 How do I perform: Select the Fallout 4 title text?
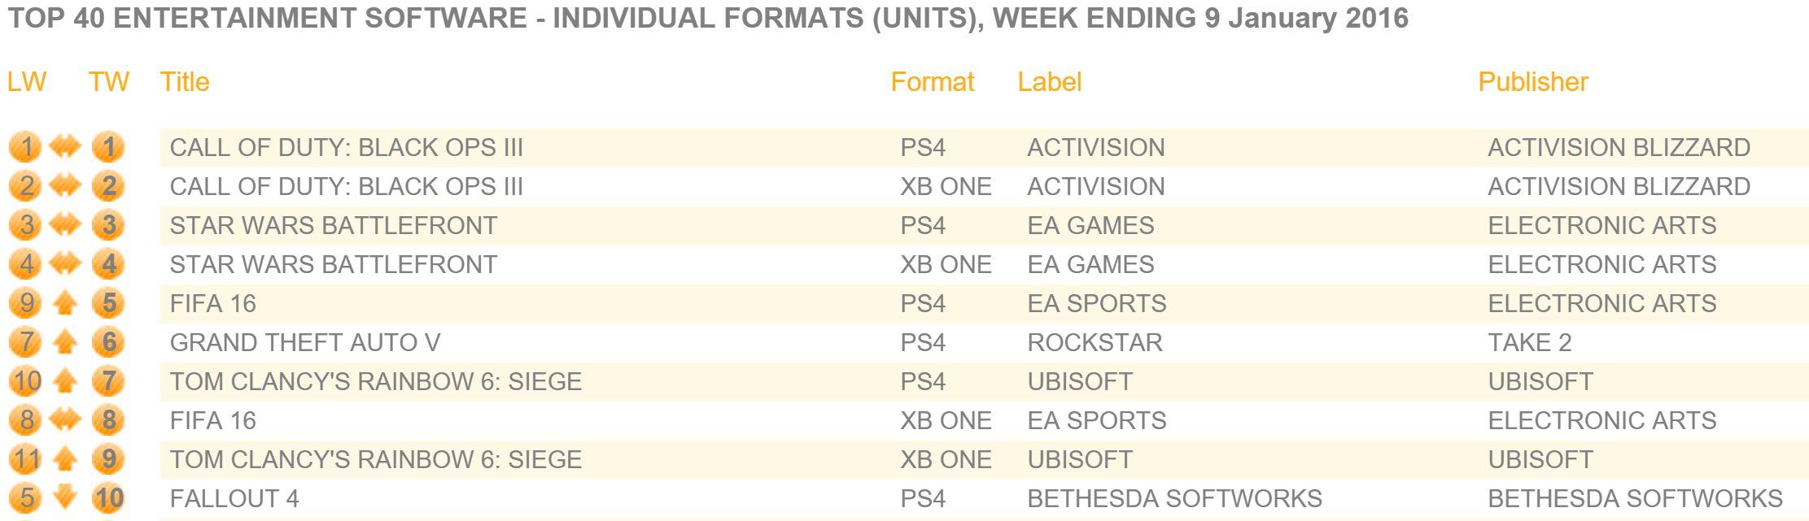(234, 498)
